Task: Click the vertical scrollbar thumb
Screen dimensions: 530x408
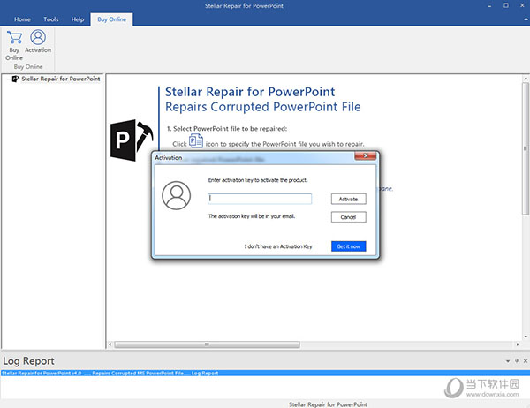Action: tap(526, 148)
